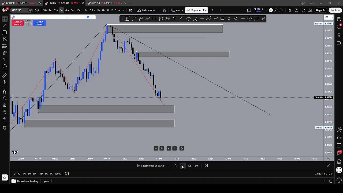Toggle hide all drawings eye icon
This screenshot has width=343, height=193.
click(5, 112)
